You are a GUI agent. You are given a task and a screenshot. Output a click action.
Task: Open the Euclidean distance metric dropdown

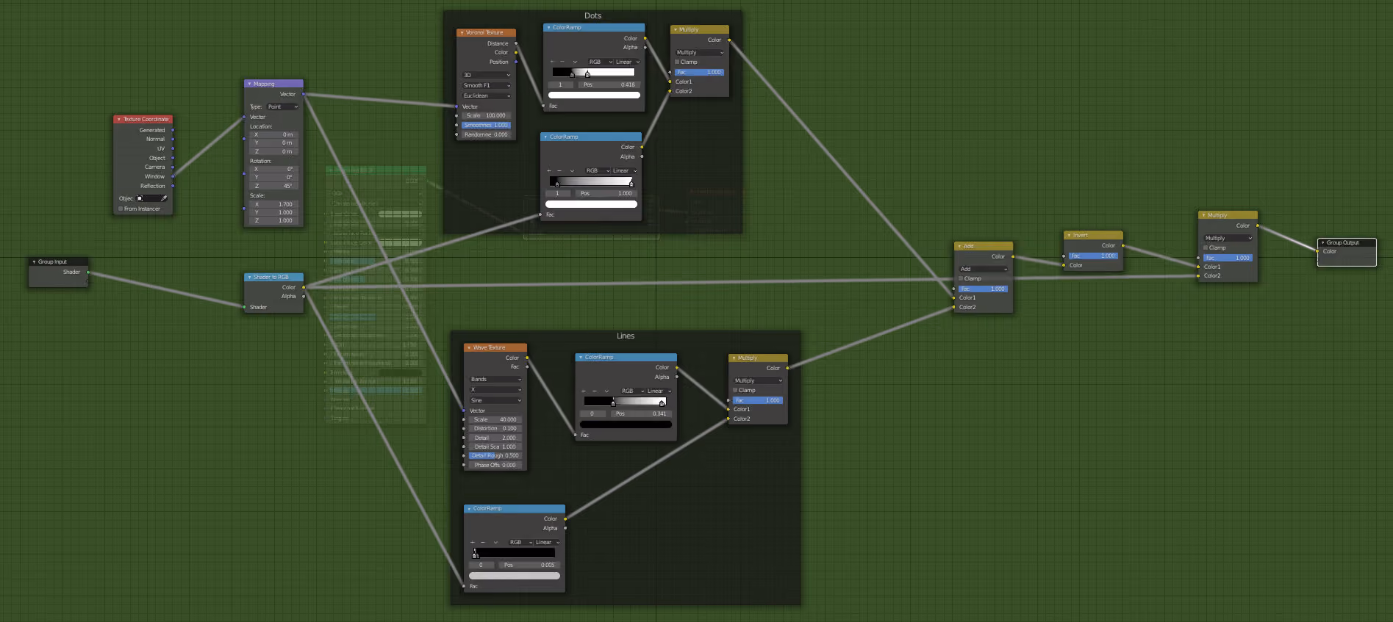pos(486,95)
